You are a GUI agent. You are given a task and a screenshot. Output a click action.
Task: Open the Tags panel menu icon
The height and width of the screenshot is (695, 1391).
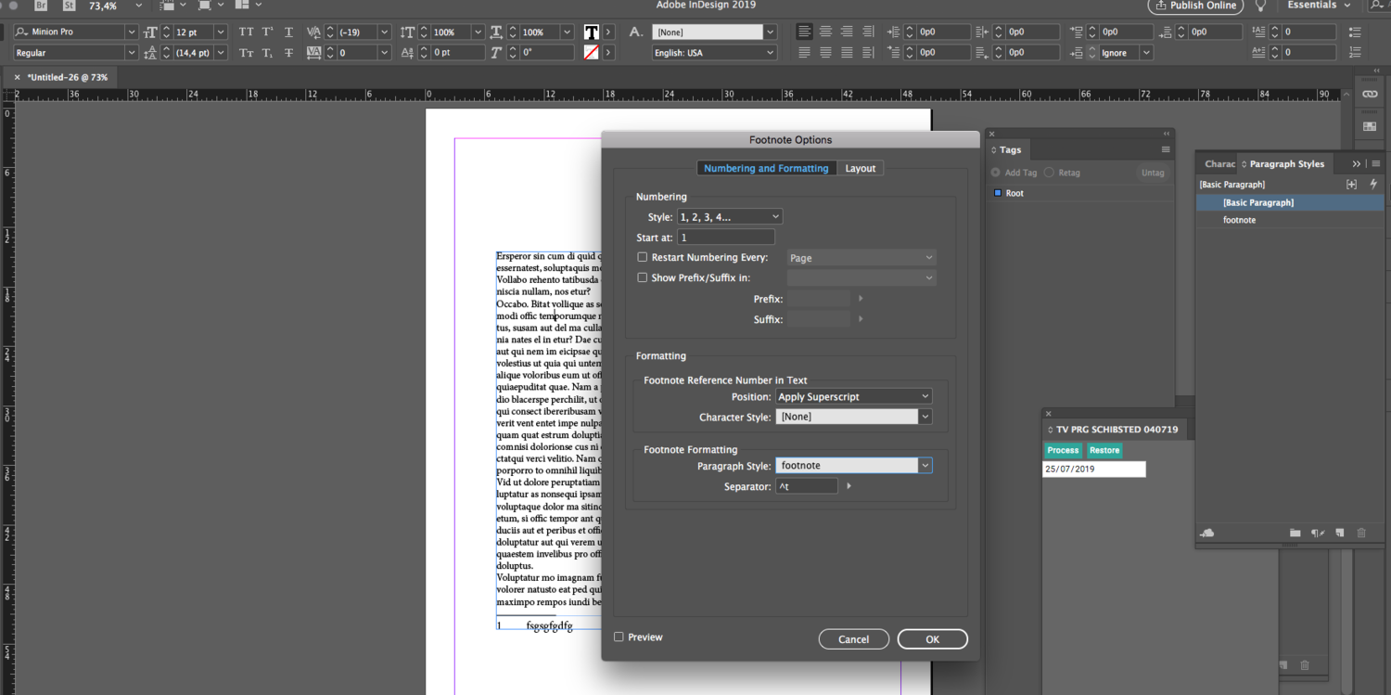[1166, 149]
